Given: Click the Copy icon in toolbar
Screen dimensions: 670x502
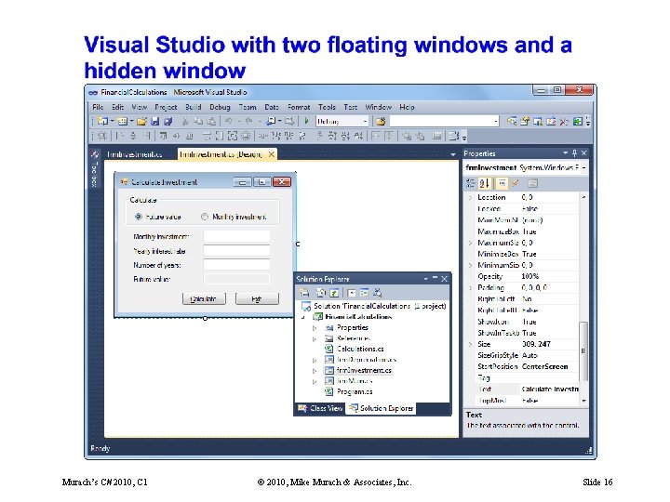Looking at the screenshot, I should pyautogui.click(x=198, y=121).
